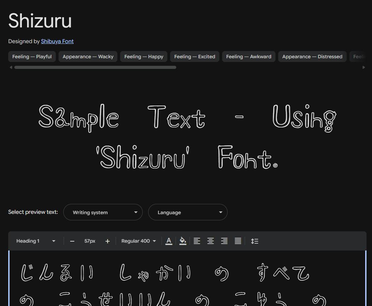Open the Regular 400 weight dropdown
372x306 pixels.
[x=139, y=241]
